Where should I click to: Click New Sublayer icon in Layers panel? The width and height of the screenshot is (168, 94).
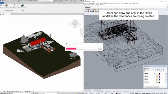(x=147, y=70)
